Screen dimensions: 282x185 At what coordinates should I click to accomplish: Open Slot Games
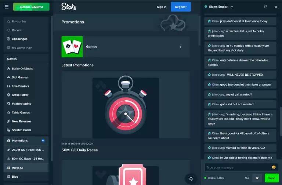click(26, 77)
